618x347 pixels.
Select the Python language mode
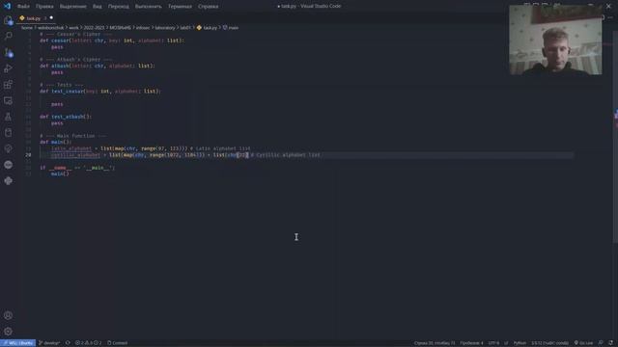(520, 343)
